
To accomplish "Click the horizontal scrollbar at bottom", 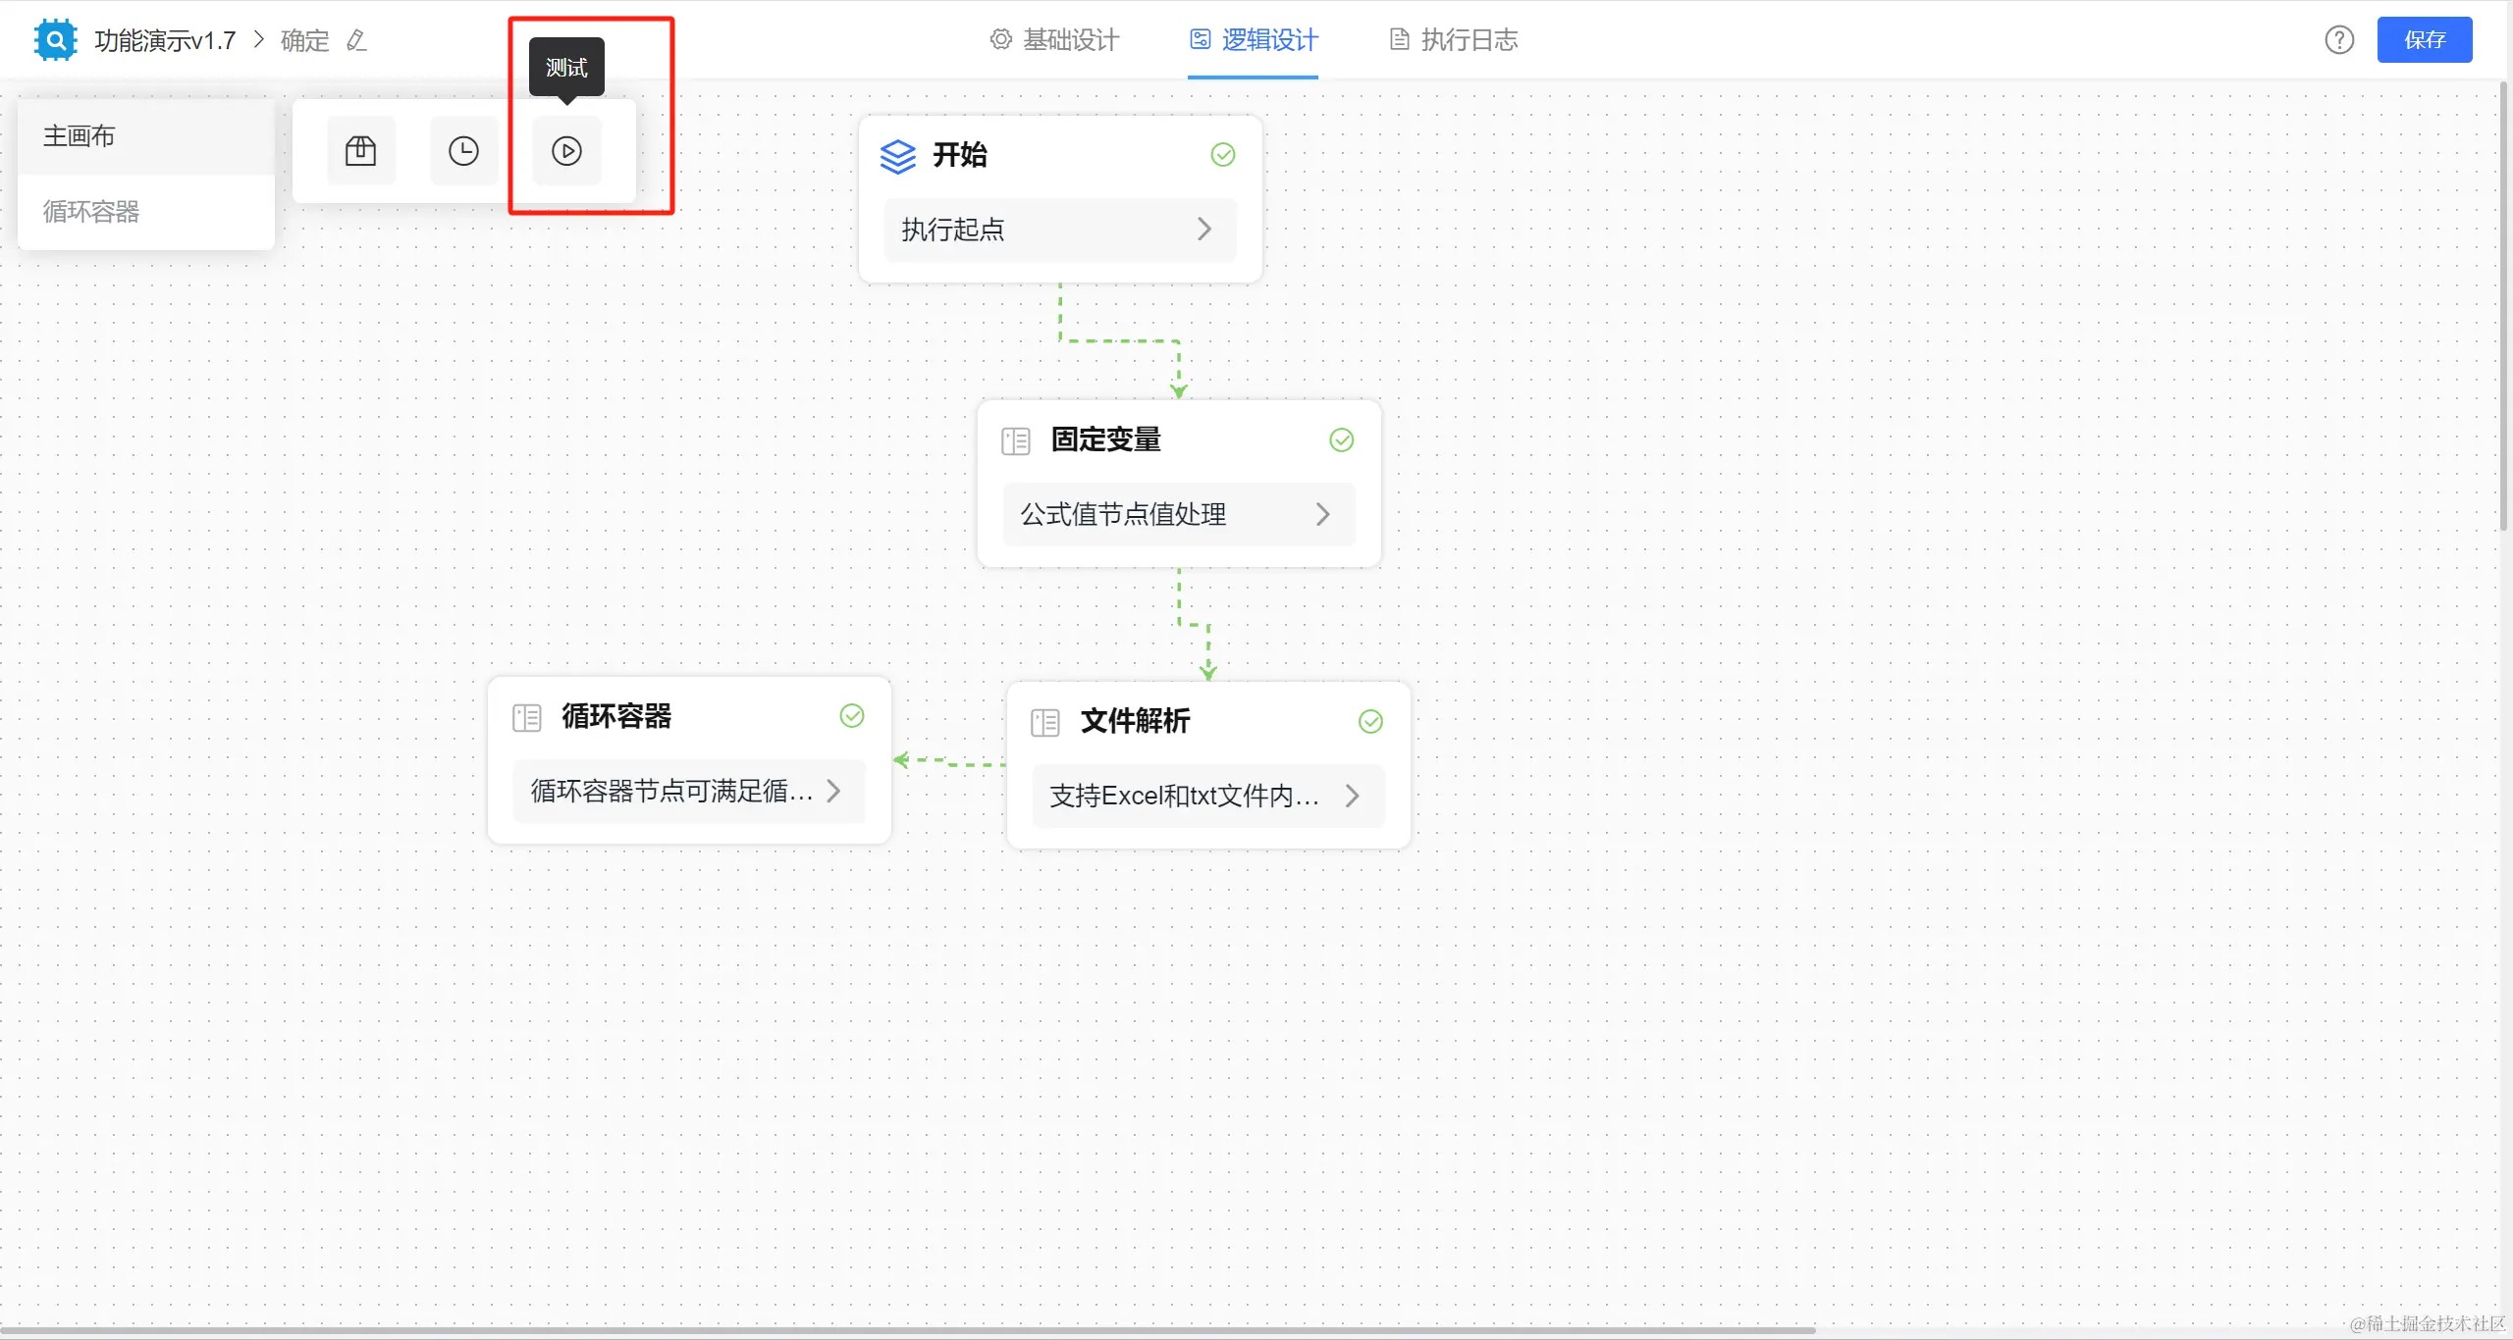I will pyautogui.click(x=907, y=1330).
